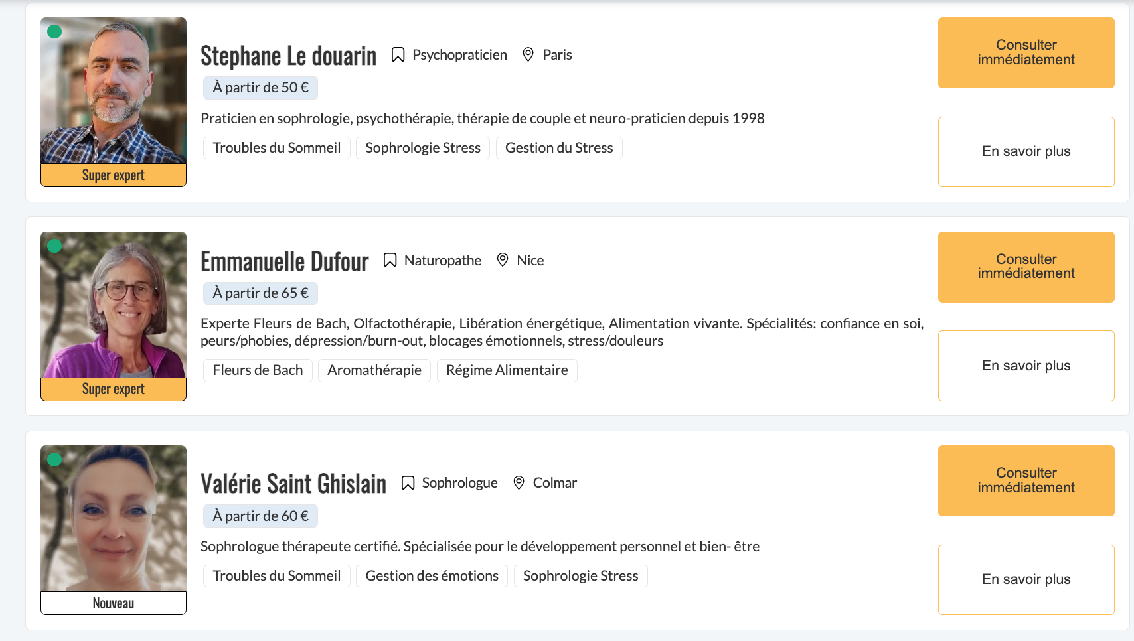
Task: Click bookmark icon beside Psychopraticien
Action: pos(398,55)
